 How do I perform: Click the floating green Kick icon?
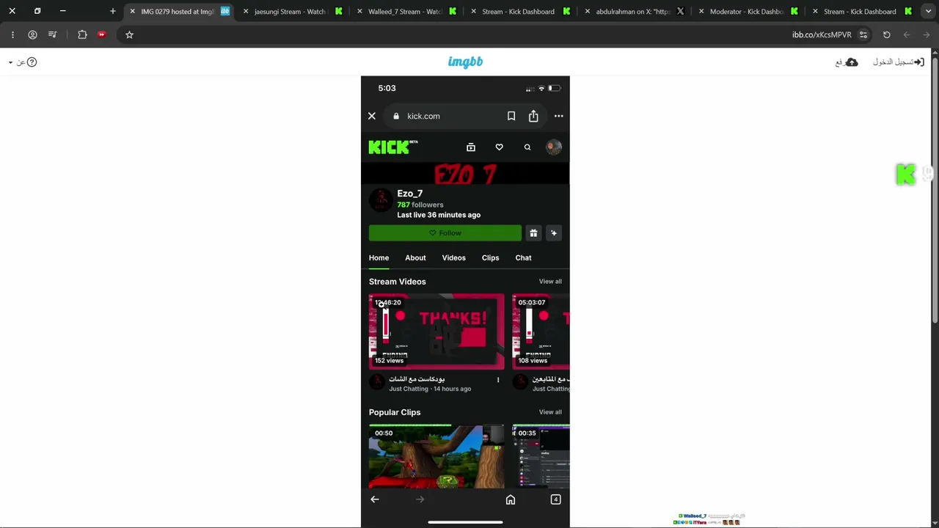(x=906, y=175)
